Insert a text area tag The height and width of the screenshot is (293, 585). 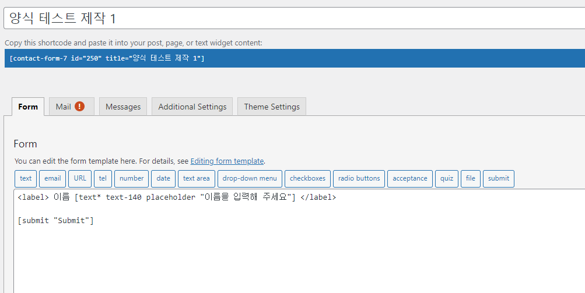point(196,179)
